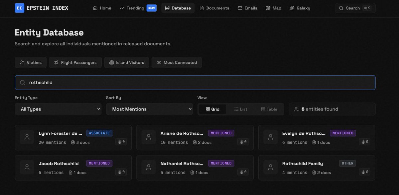Click '10 mentions' on Ariane card
The image size is (399, 195).
[174, 142]
